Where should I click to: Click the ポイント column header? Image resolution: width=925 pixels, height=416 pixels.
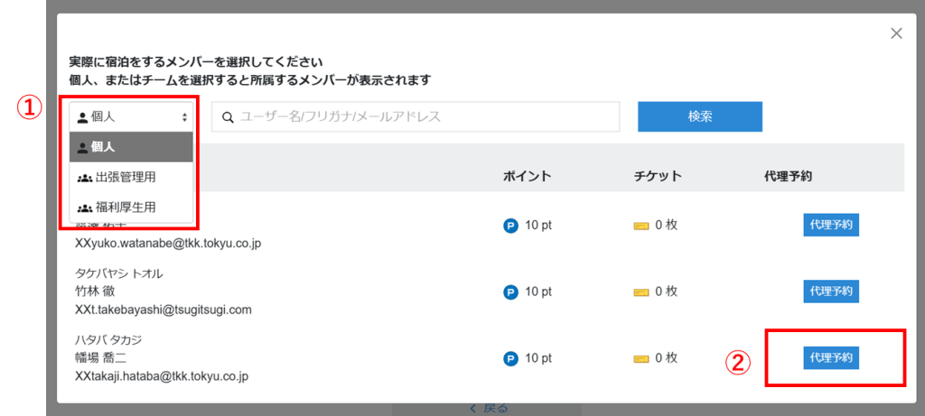(x=527, y=176)
